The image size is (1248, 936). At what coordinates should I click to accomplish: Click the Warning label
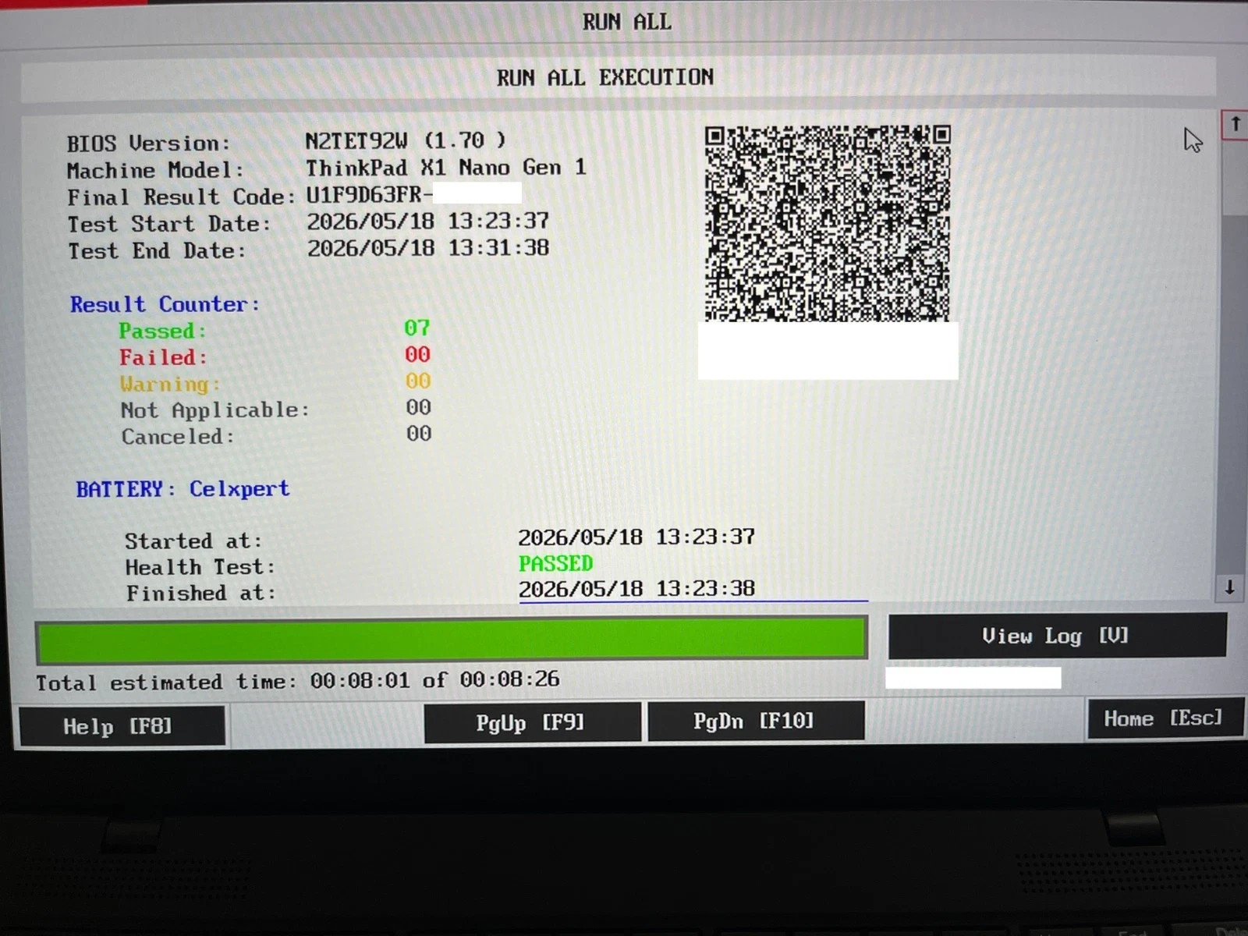(170, 384)
